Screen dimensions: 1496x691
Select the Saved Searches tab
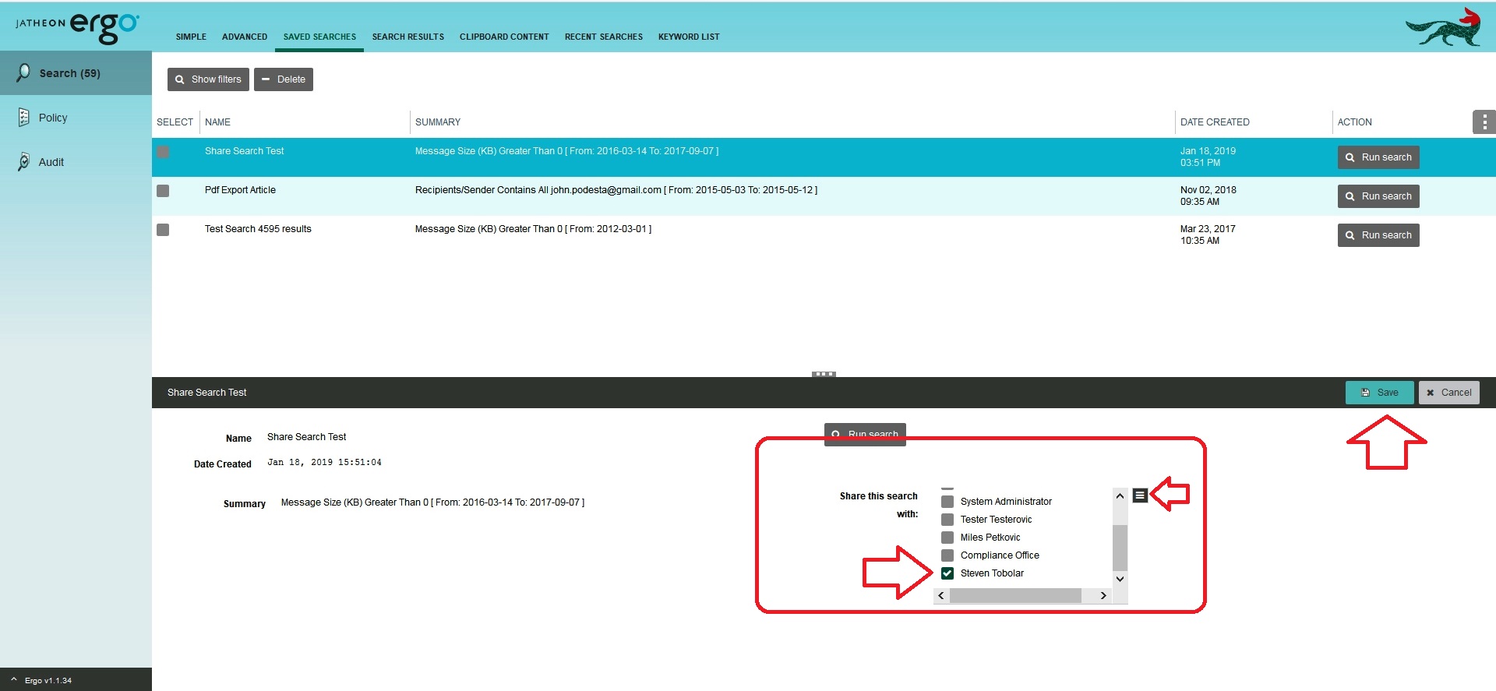pyautogui.click(x=319, y=37)
